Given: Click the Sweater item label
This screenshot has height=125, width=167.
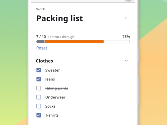Looking at the screenshot, I should (52, 70).
